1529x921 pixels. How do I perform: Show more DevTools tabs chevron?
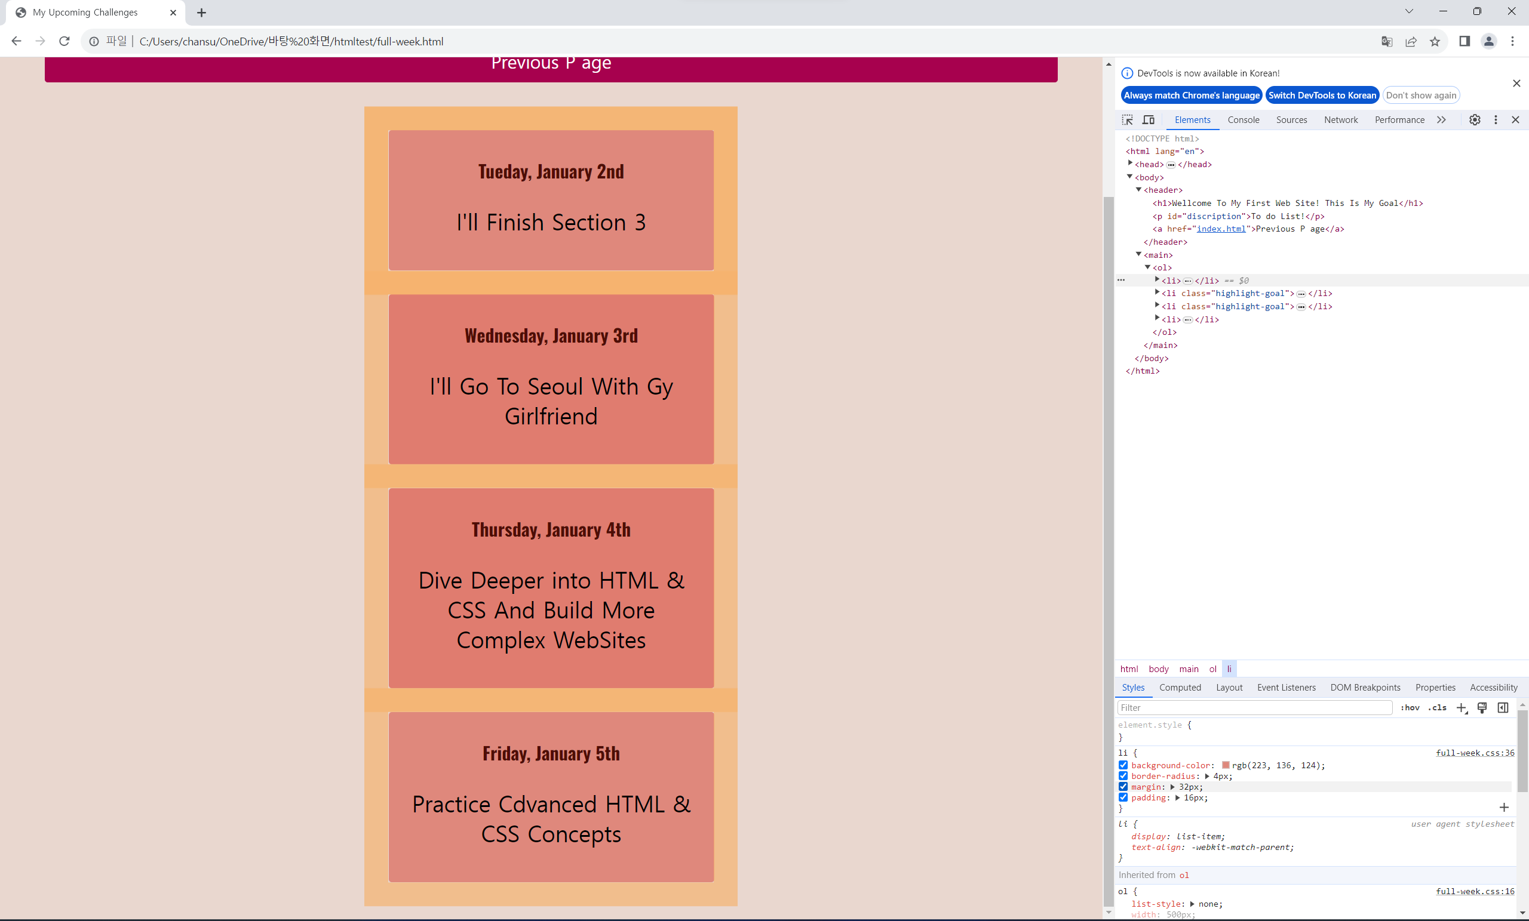[1442, 120]
